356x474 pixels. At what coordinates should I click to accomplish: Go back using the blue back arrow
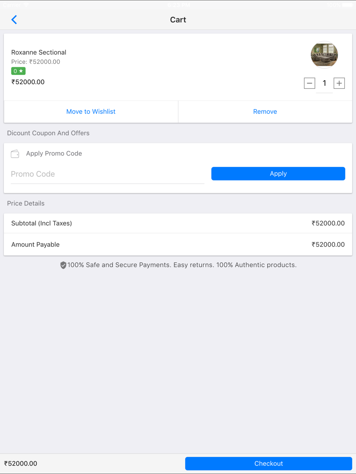14,20
